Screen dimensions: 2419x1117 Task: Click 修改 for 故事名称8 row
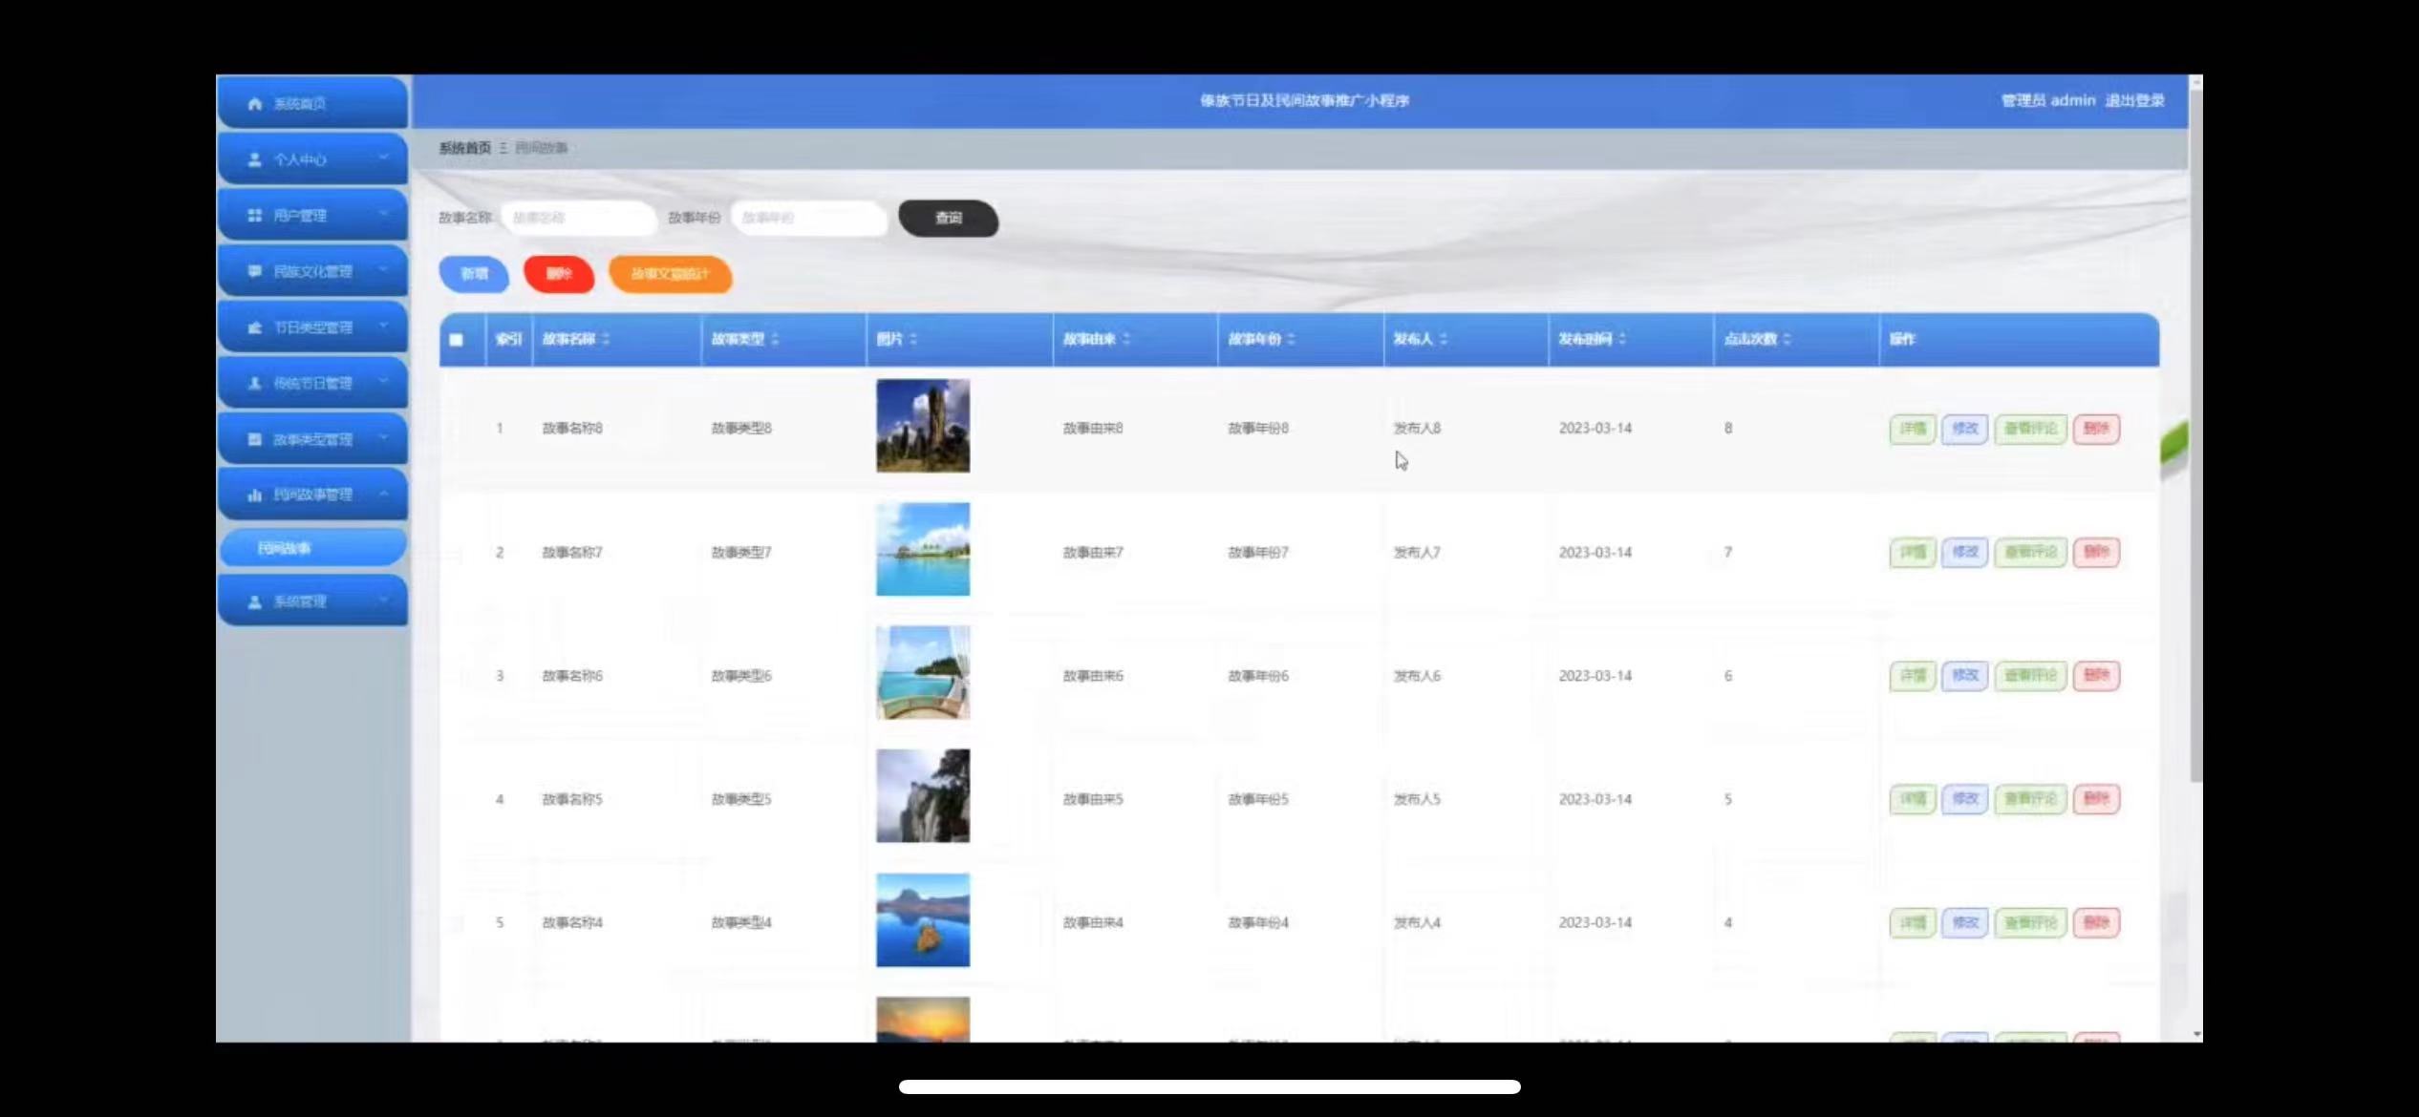point(1965,429)
